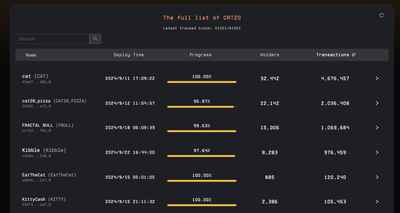The image size is (400, 213).
Task: Click the Name column header
Action: click(x=31, y=55)
